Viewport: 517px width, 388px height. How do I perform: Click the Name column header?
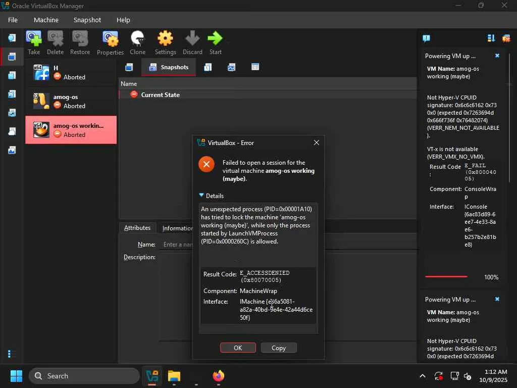pos(268,84)
